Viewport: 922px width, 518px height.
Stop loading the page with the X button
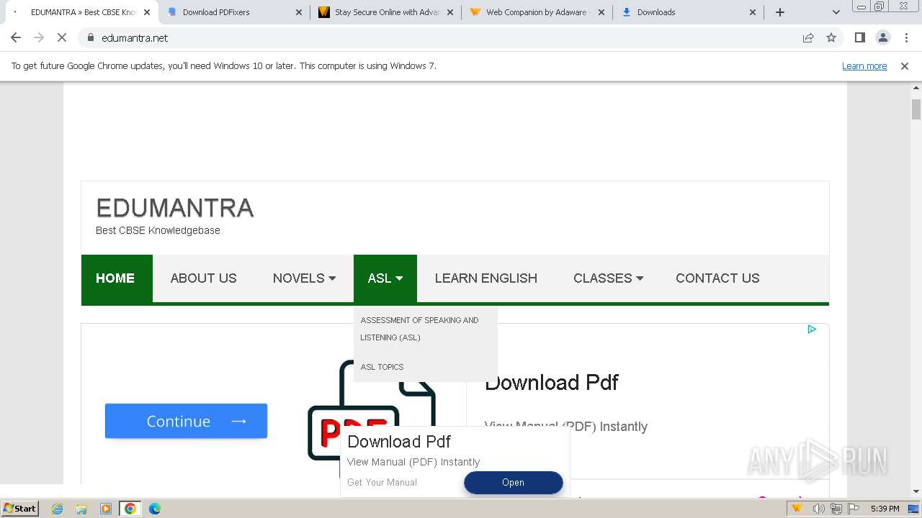point(62,37)
